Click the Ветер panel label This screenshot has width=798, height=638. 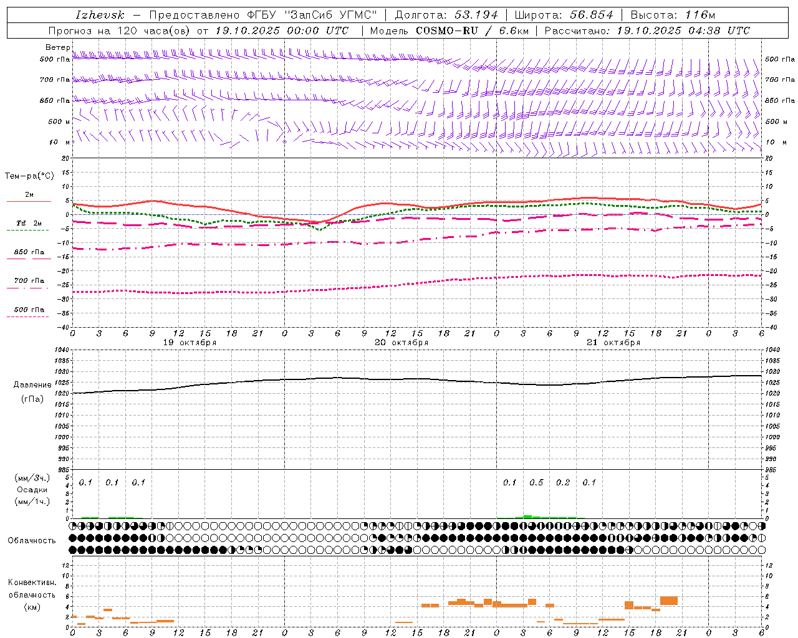click(x=57, y=47)
